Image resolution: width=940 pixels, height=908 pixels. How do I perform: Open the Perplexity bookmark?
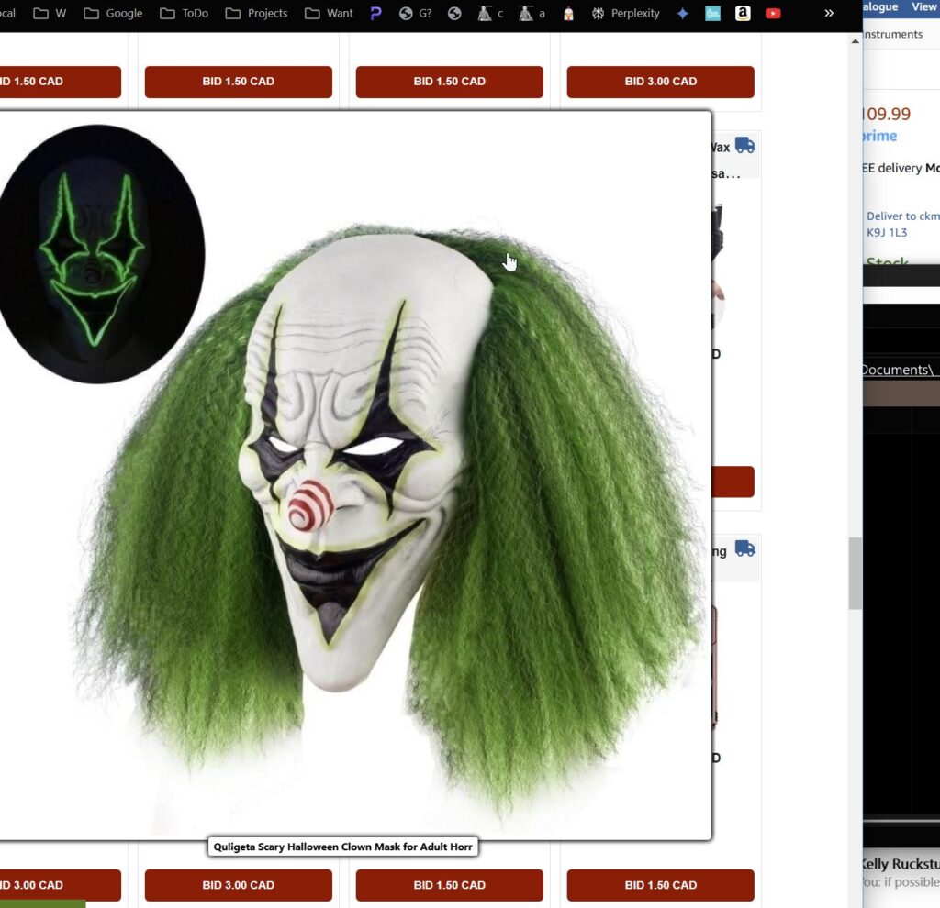pyautogui.click(x=626, y=14)
